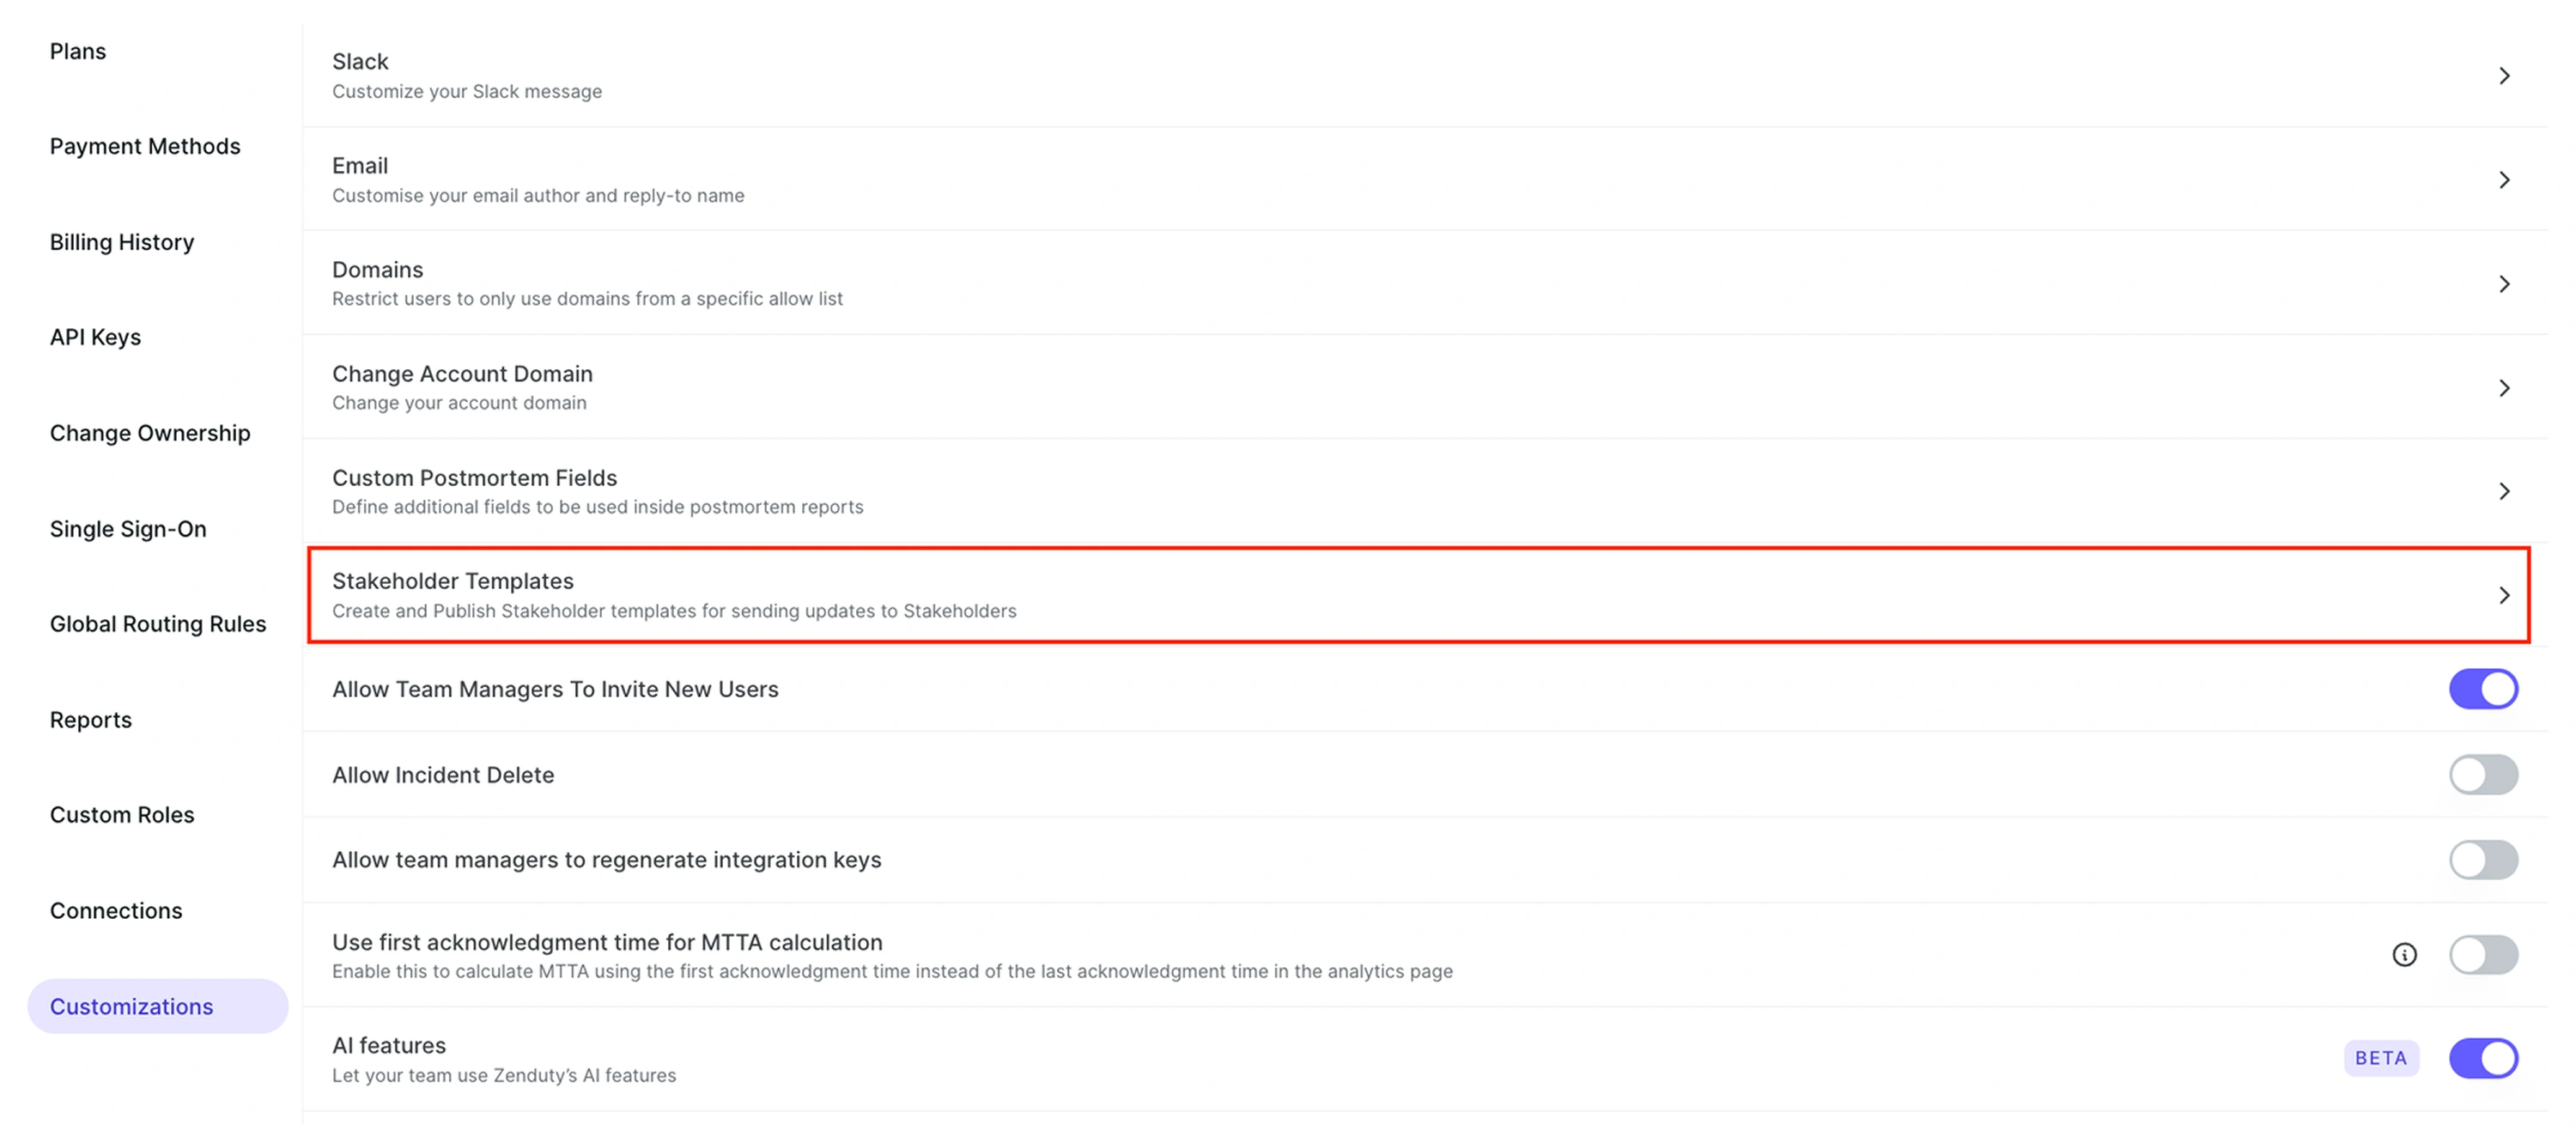Open Global Routing Rules settings
This screenshot has height=1125, width=2576.
tap(157, 623)
